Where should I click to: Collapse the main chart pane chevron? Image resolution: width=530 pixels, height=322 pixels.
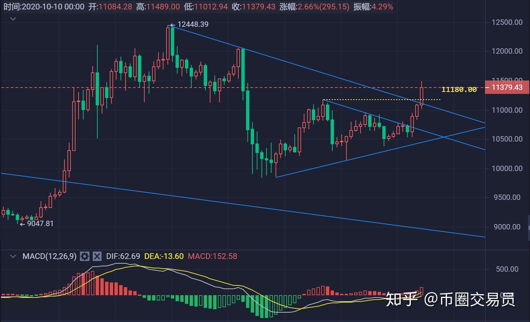point(13,19)
